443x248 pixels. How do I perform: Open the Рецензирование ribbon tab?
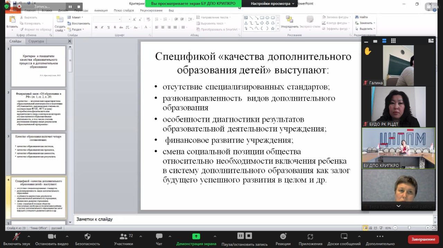point(151,10)
